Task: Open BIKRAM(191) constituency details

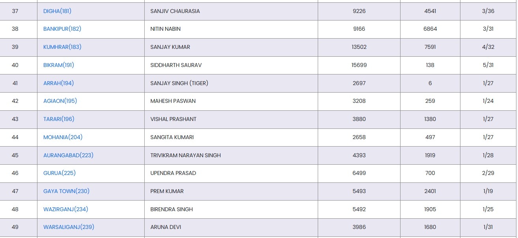Action: 59,65
